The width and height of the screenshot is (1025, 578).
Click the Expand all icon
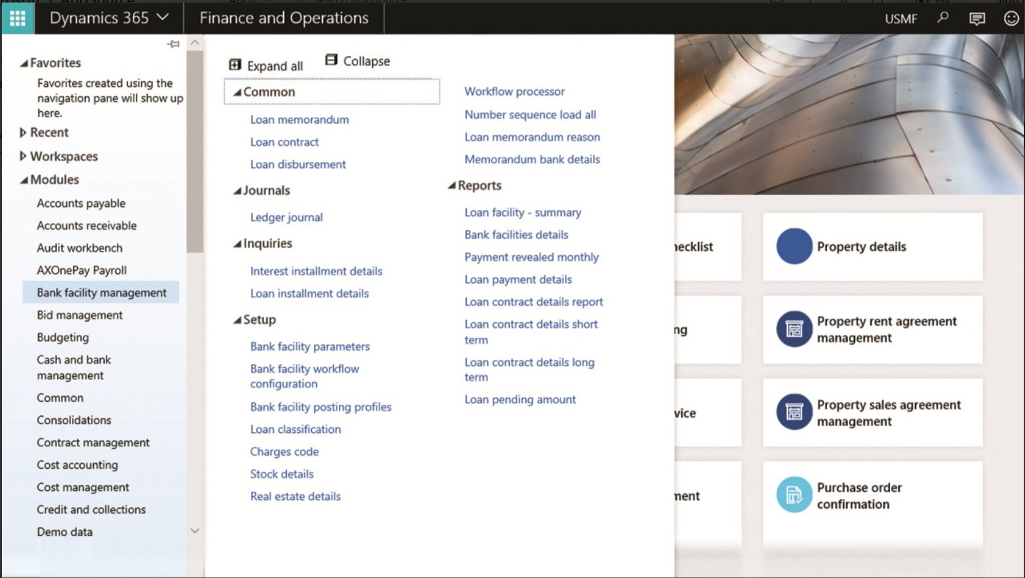(x=235, y=65)
